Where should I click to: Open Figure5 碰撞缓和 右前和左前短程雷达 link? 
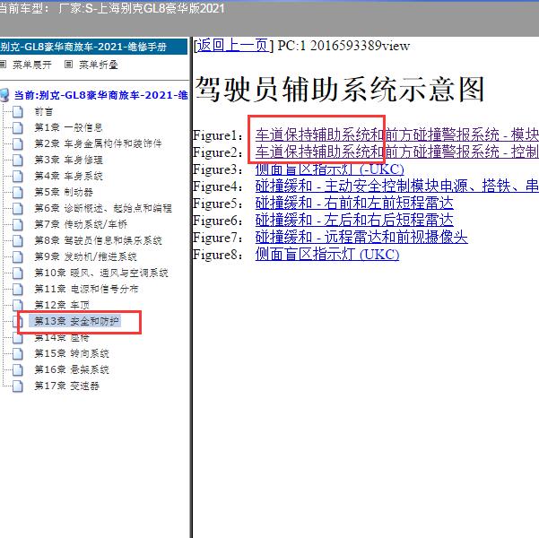(354, 203)
